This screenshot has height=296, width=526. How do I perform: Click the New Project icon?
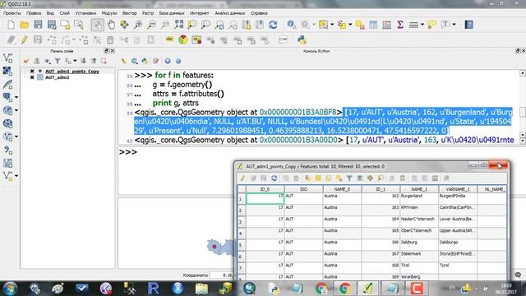pos(11,25)
